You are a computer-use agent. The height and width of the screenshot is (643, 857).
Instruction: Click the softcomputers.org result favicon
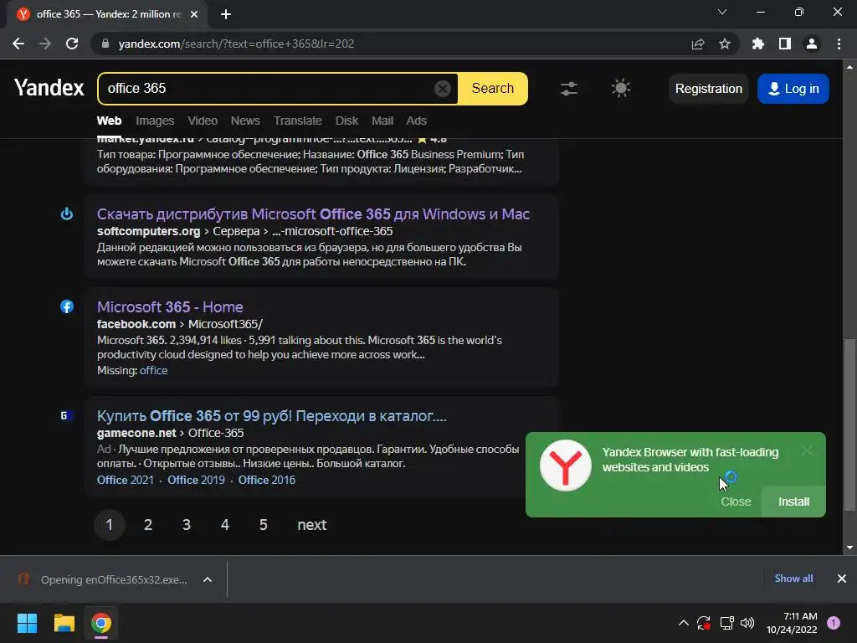pyautogui.click(x=67, y=213)
